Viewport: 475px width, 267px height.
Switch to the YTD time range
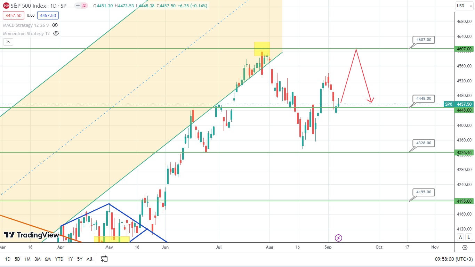(x=59, y=259)
